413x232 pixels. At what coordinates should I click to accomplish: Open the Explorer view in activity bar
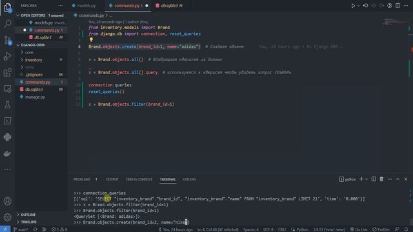coord(7,8)
